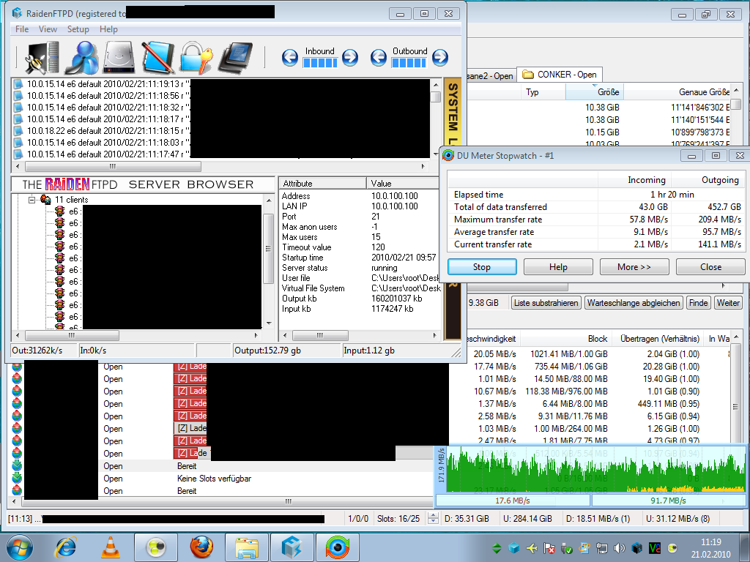Click the Liste substrahieren button
750x562 pixels.
click(x=546, y=303)
